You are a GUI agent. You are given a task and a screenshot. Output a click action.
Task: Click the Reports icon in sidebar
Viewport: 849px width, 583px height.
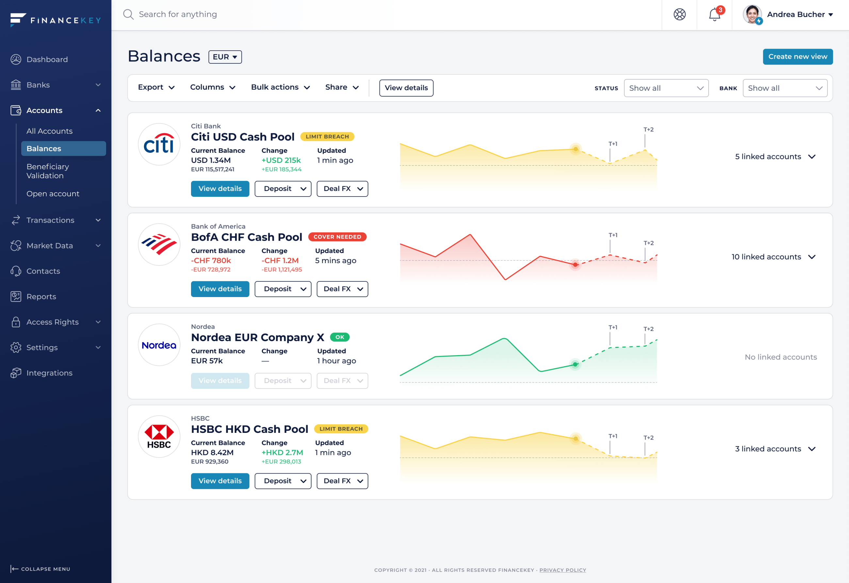click(x=16, y=297)
